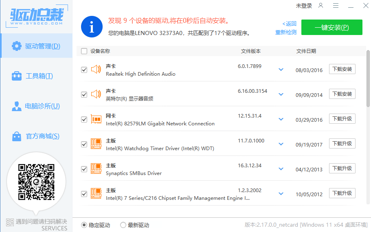Select the 稳定驱动 radio option
Viewport: 371px width, 232px height.
(x=84, y=225)
